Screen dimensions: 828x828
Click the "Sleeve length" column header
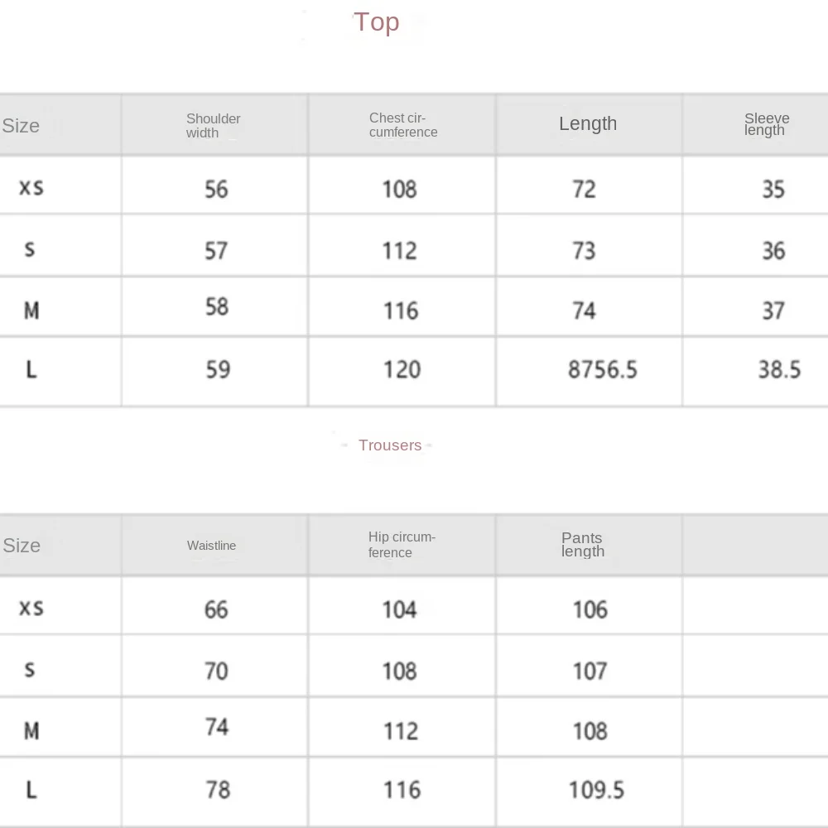[x=766, y=124]
